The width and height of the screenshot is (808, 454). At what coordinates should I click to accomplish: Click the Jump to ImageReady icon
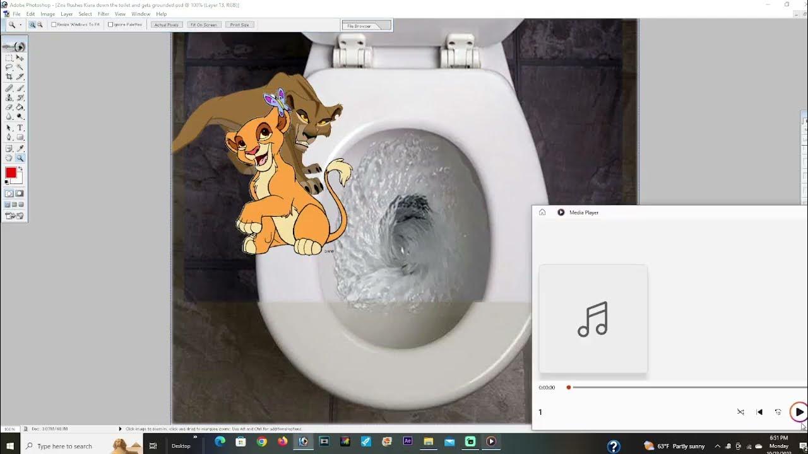coord(14,216)
